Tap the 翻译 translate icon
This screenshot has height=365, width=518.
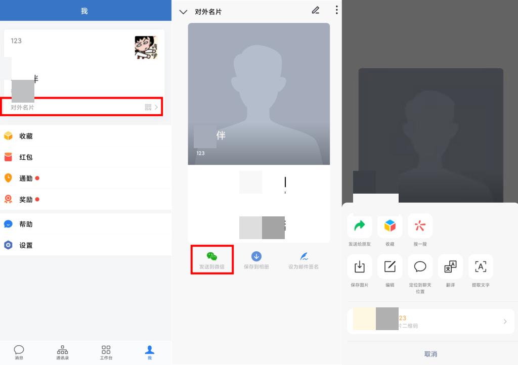pos(450,267)
